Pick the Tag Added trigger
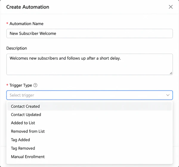The image size is (179, 167). click(89, 140)
